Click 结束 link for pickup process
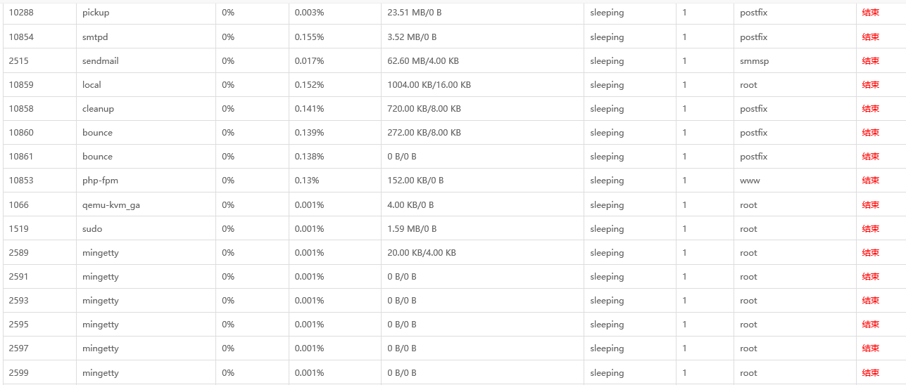Image resolution: width=906 pixels, height=385 pixels. click(x=871, y=13)
